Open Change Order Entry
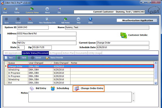The height and width of the screenshot is (108, 162). [89, 89]
